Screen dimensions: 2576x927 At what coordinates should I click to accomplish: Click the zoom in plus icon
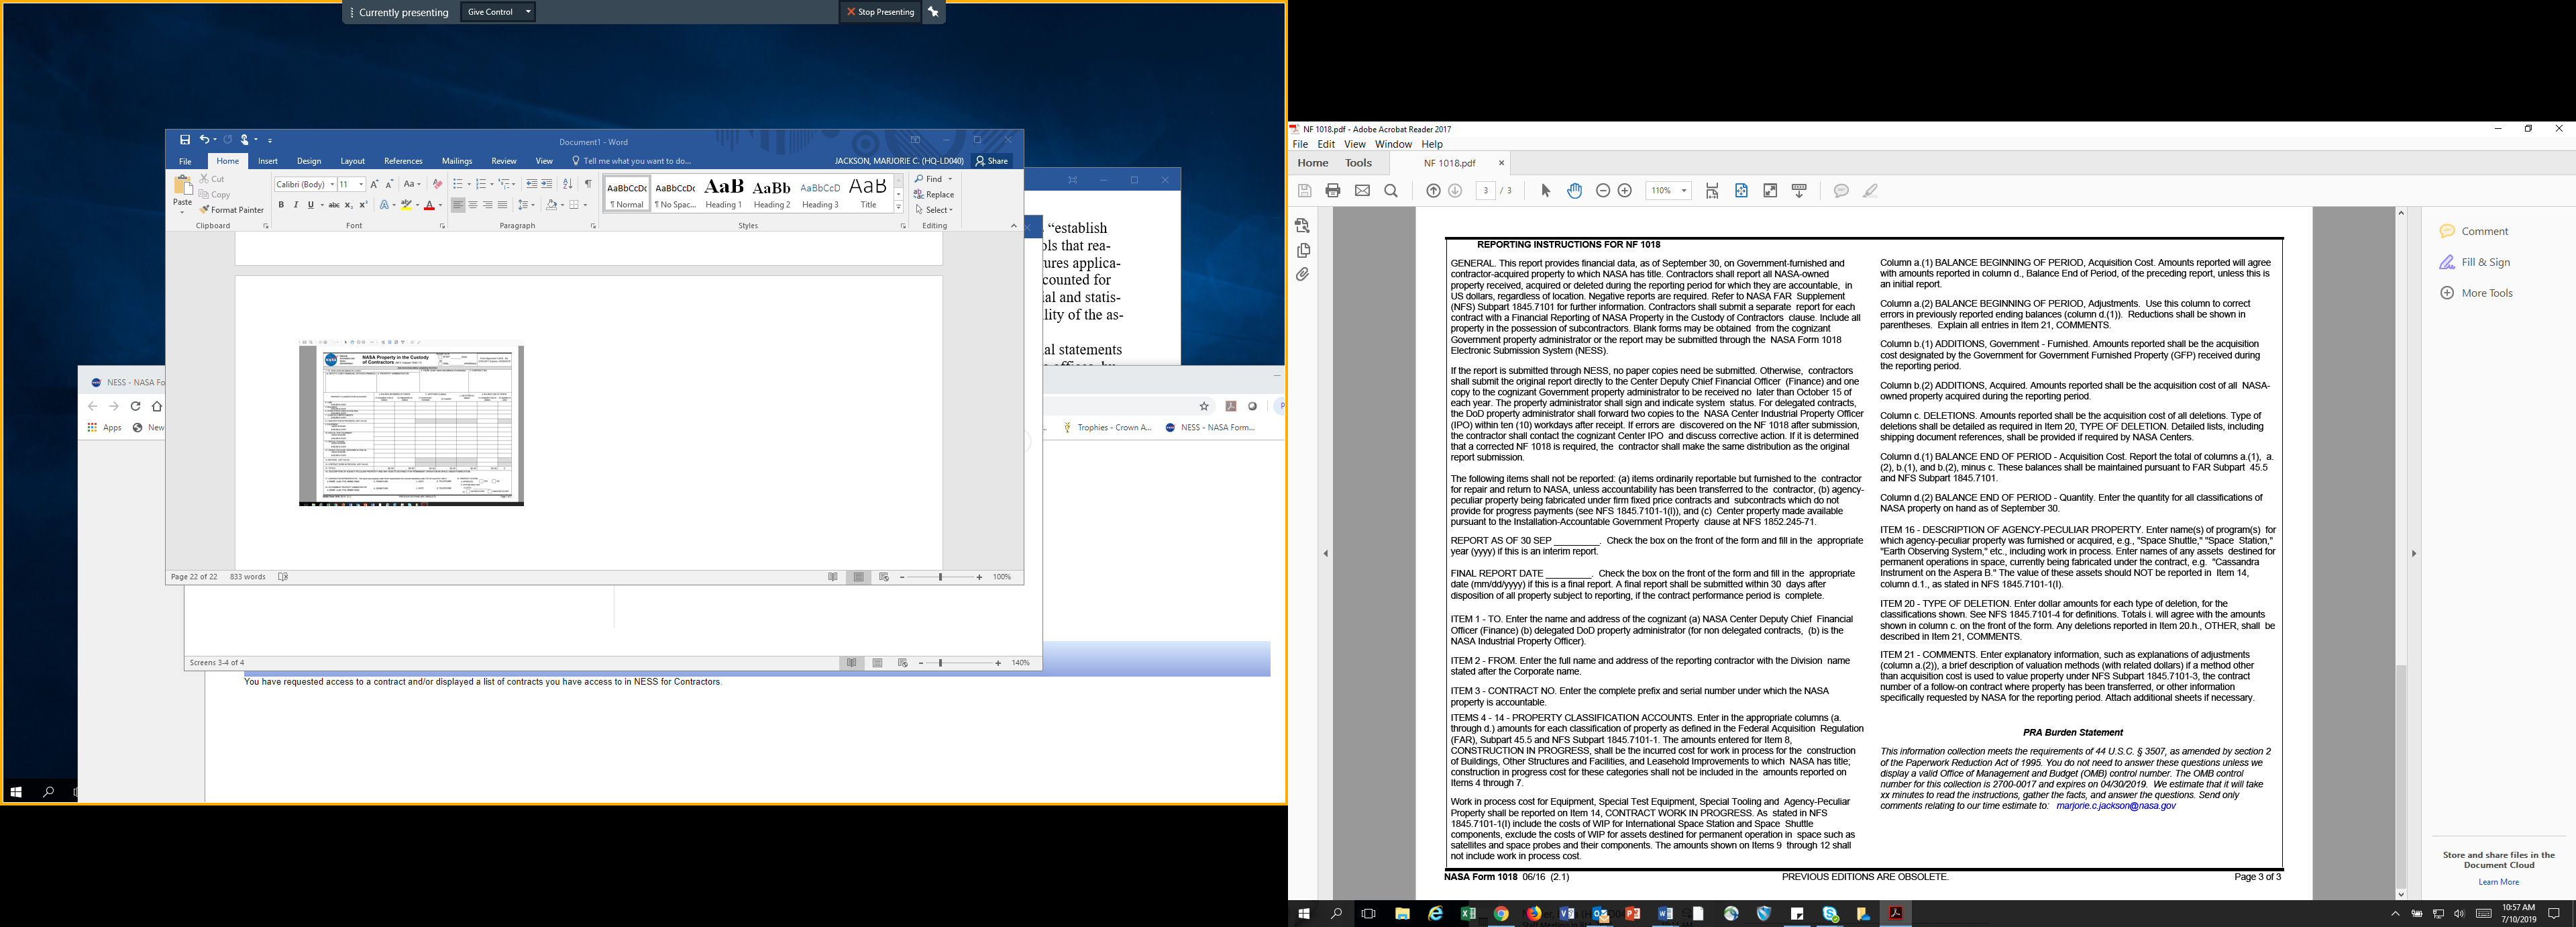[x=1625, y=190]
